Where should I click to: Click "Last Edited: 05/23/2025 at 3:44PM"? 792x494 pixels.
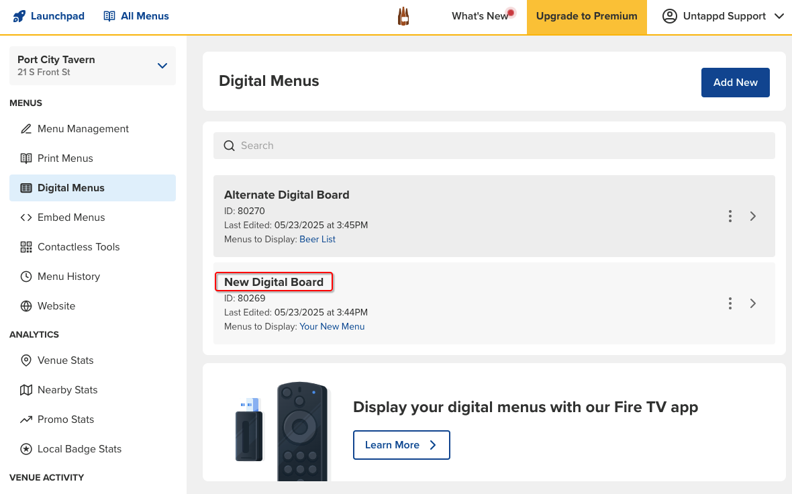click(x=296, y=313)
